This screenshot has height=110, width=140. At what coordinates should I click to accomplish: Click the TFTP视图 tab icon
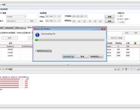coord(3,69)
